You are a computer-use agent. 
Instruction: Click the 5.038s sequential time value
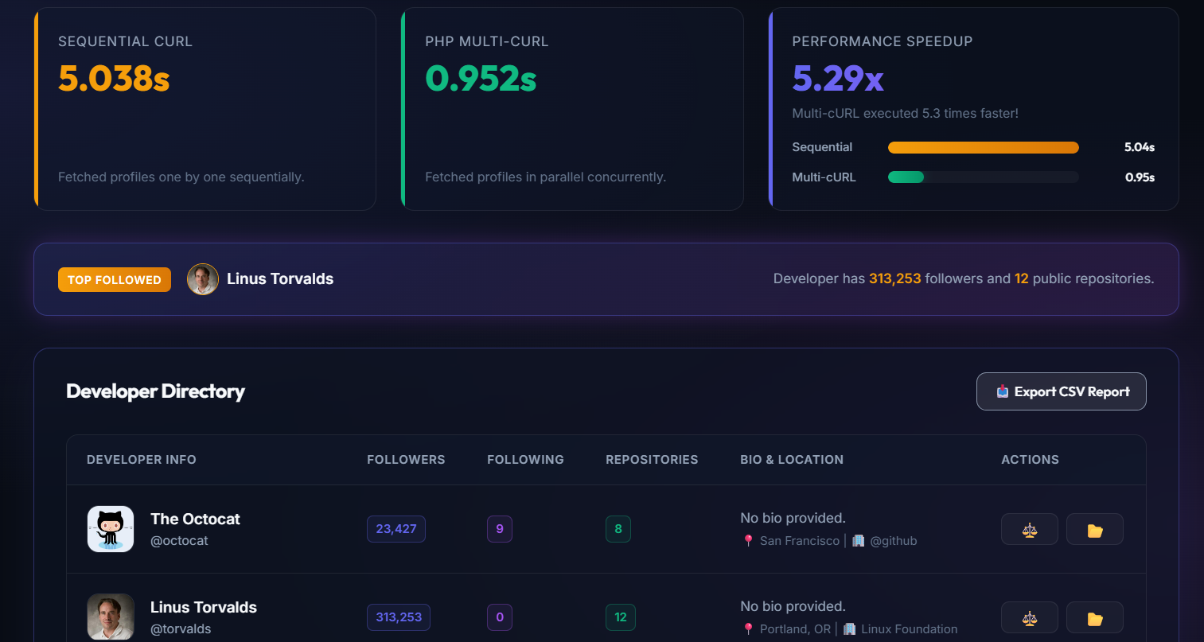pyautogui.click(x=114, y=78)
